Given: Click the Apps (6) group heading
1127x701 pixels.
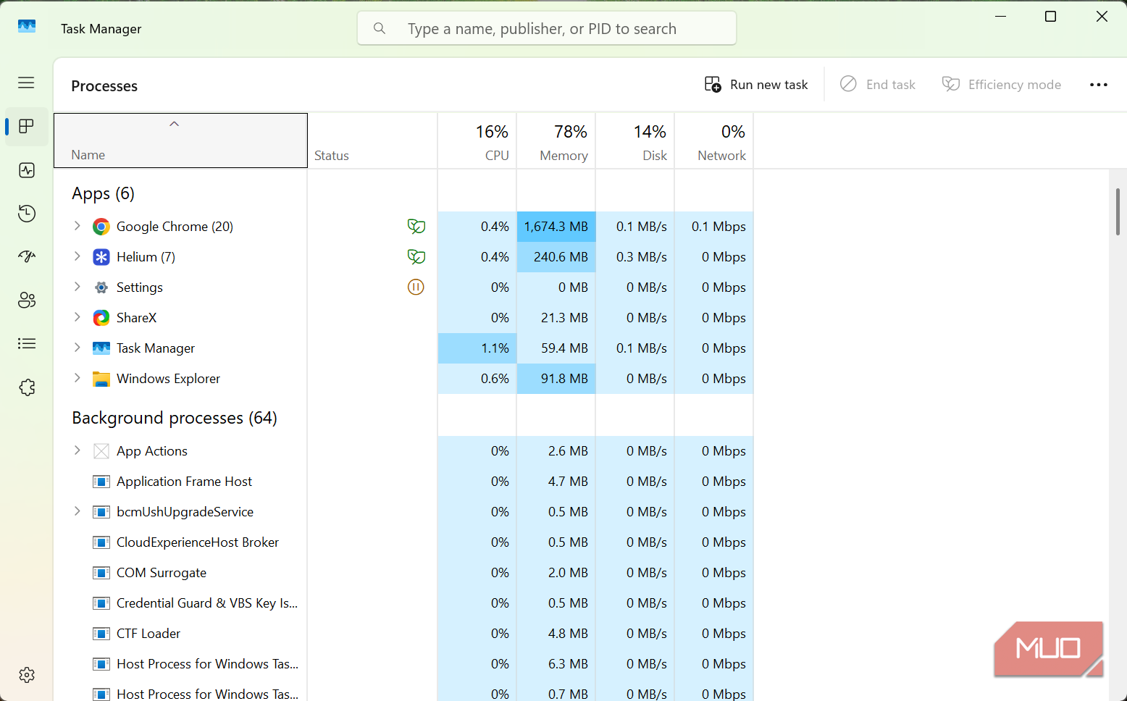Looking at the screenshot, I should pos(103,193).
